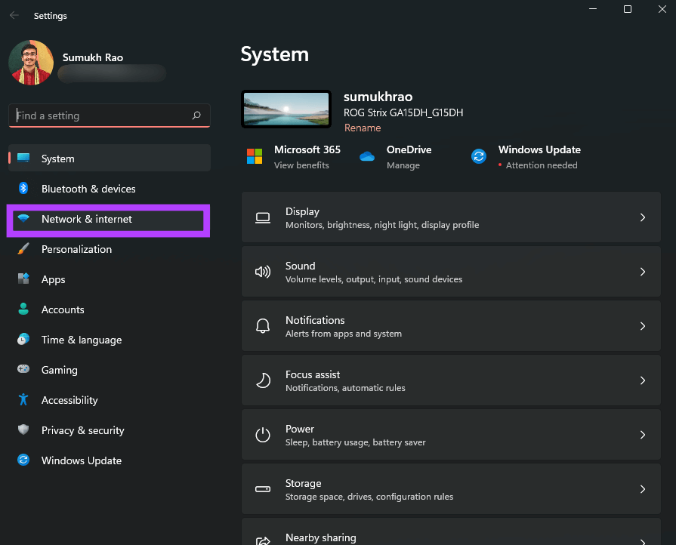Click the Display laptop icon

(263, 217)
